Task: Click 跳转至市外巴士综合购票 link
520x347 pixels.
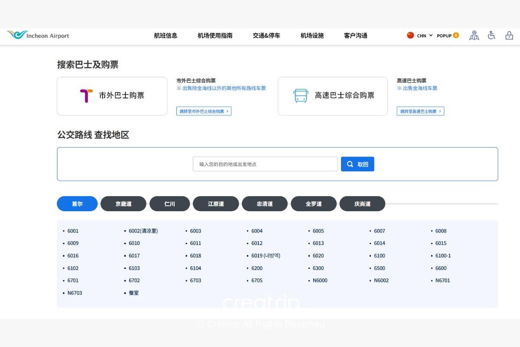Action: tap(204, 111)
